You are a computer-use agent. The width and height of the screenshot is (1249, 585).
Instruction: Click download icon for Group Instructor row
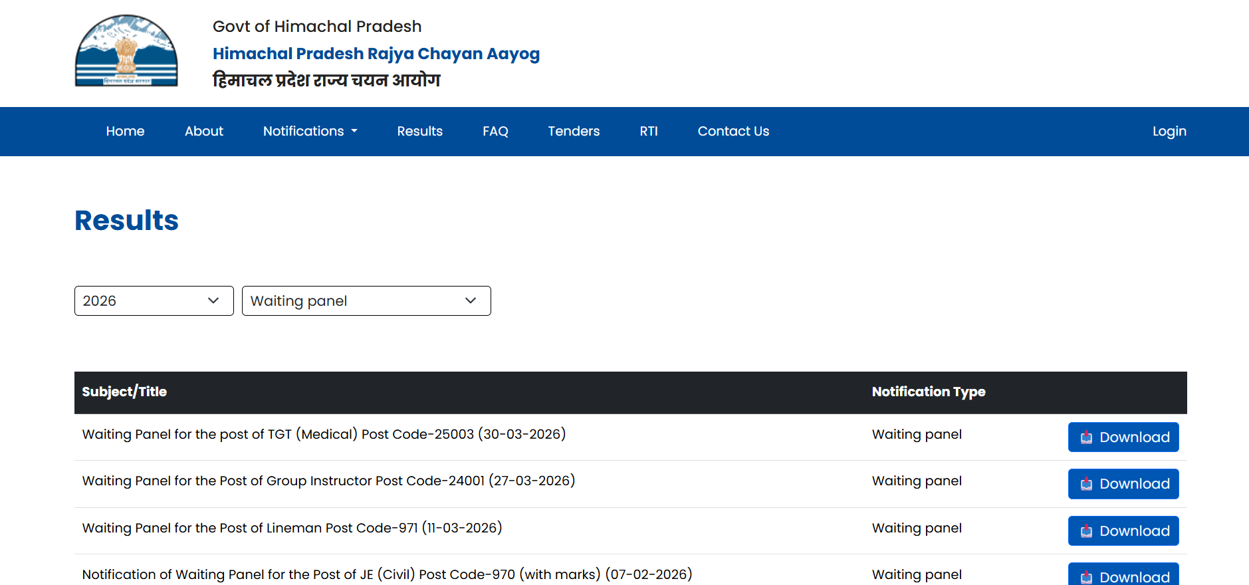click(1086, 484)
